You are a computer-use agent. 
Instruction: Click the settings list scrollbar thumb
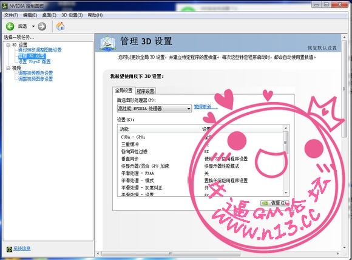tap(286, 143)
